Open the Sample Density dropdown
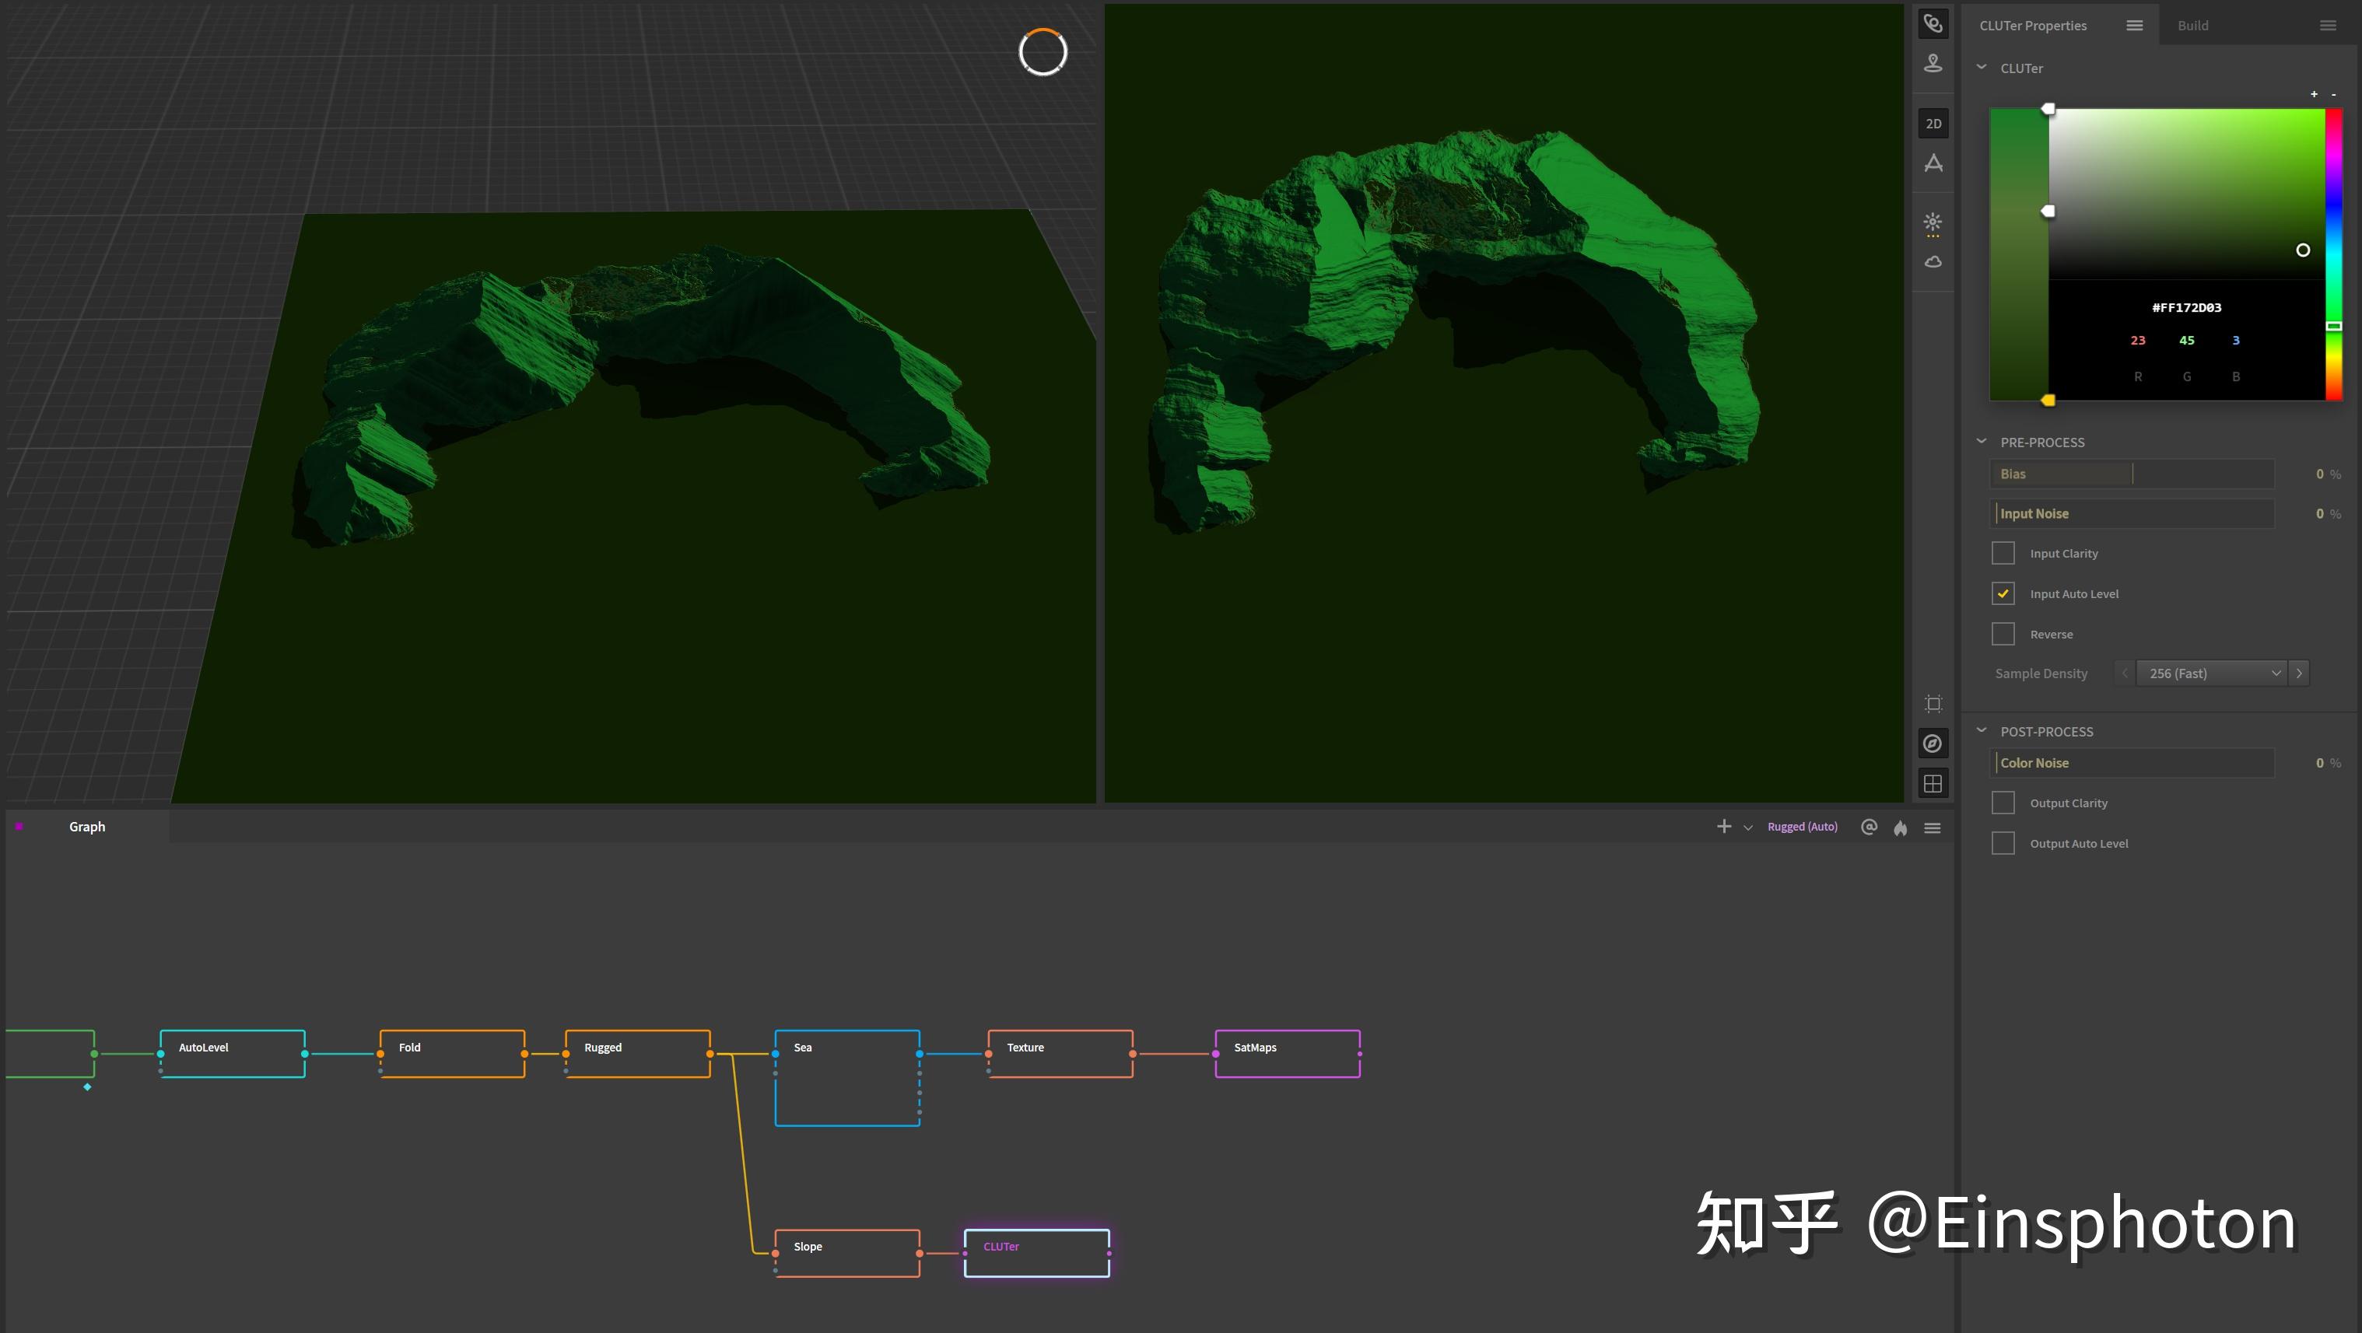Screen dimensions: 2362x1333 click(x=2213, y=673)
